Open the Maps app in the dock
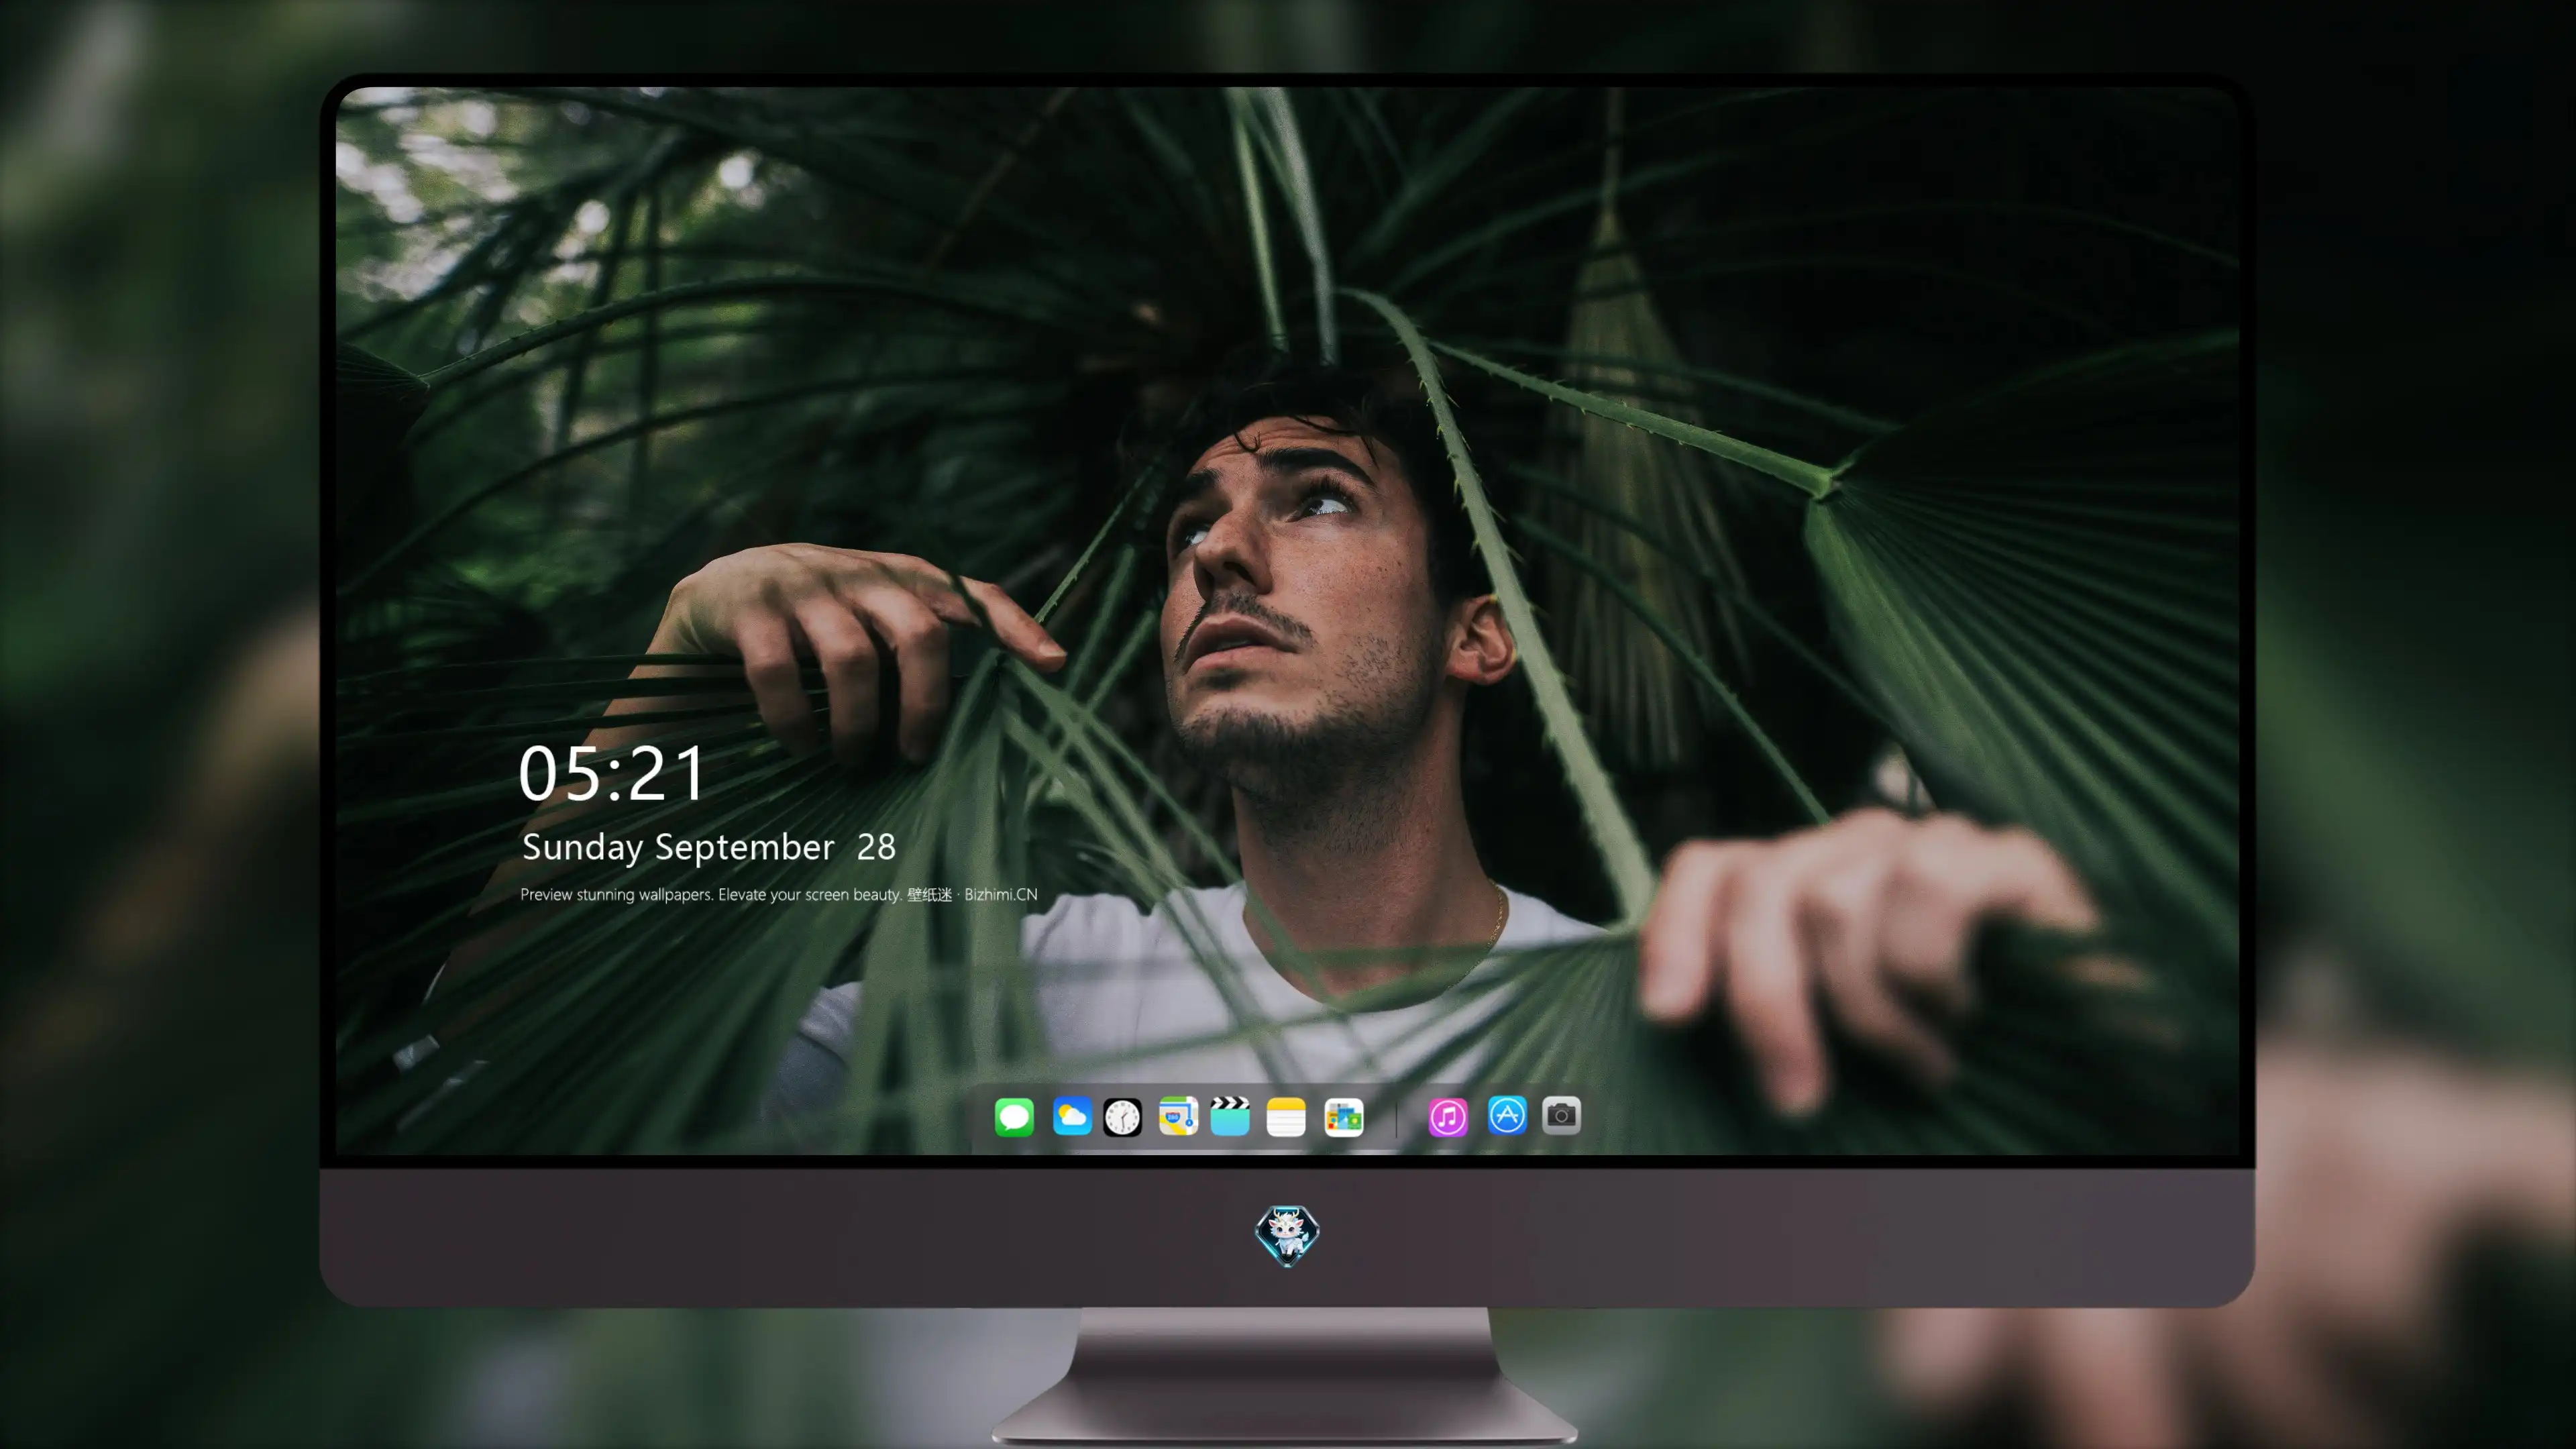2576x1449 pixels. click(1178, 1116)
